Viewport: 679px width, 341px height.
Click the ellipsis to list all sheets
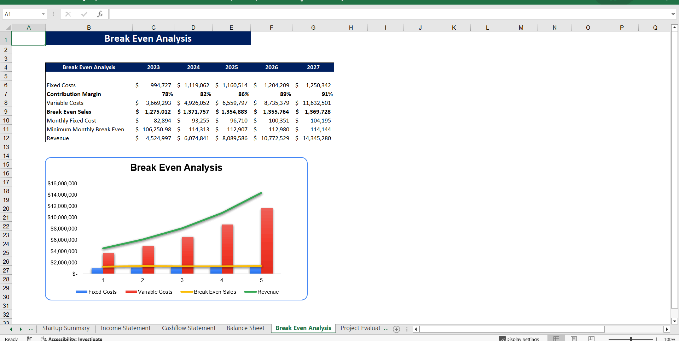31,329
